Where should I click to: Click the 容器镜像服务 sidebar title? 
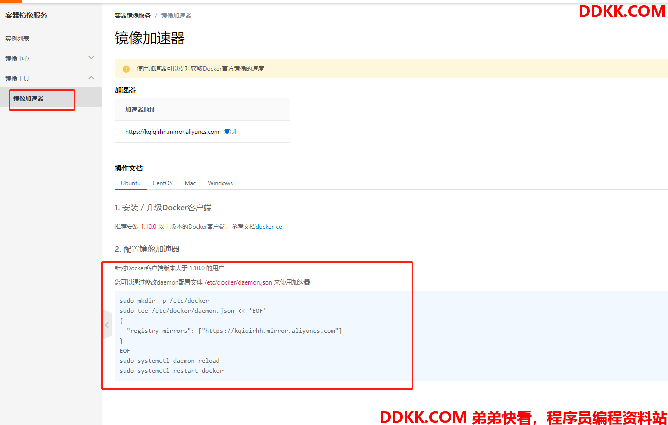coord(26,15)
